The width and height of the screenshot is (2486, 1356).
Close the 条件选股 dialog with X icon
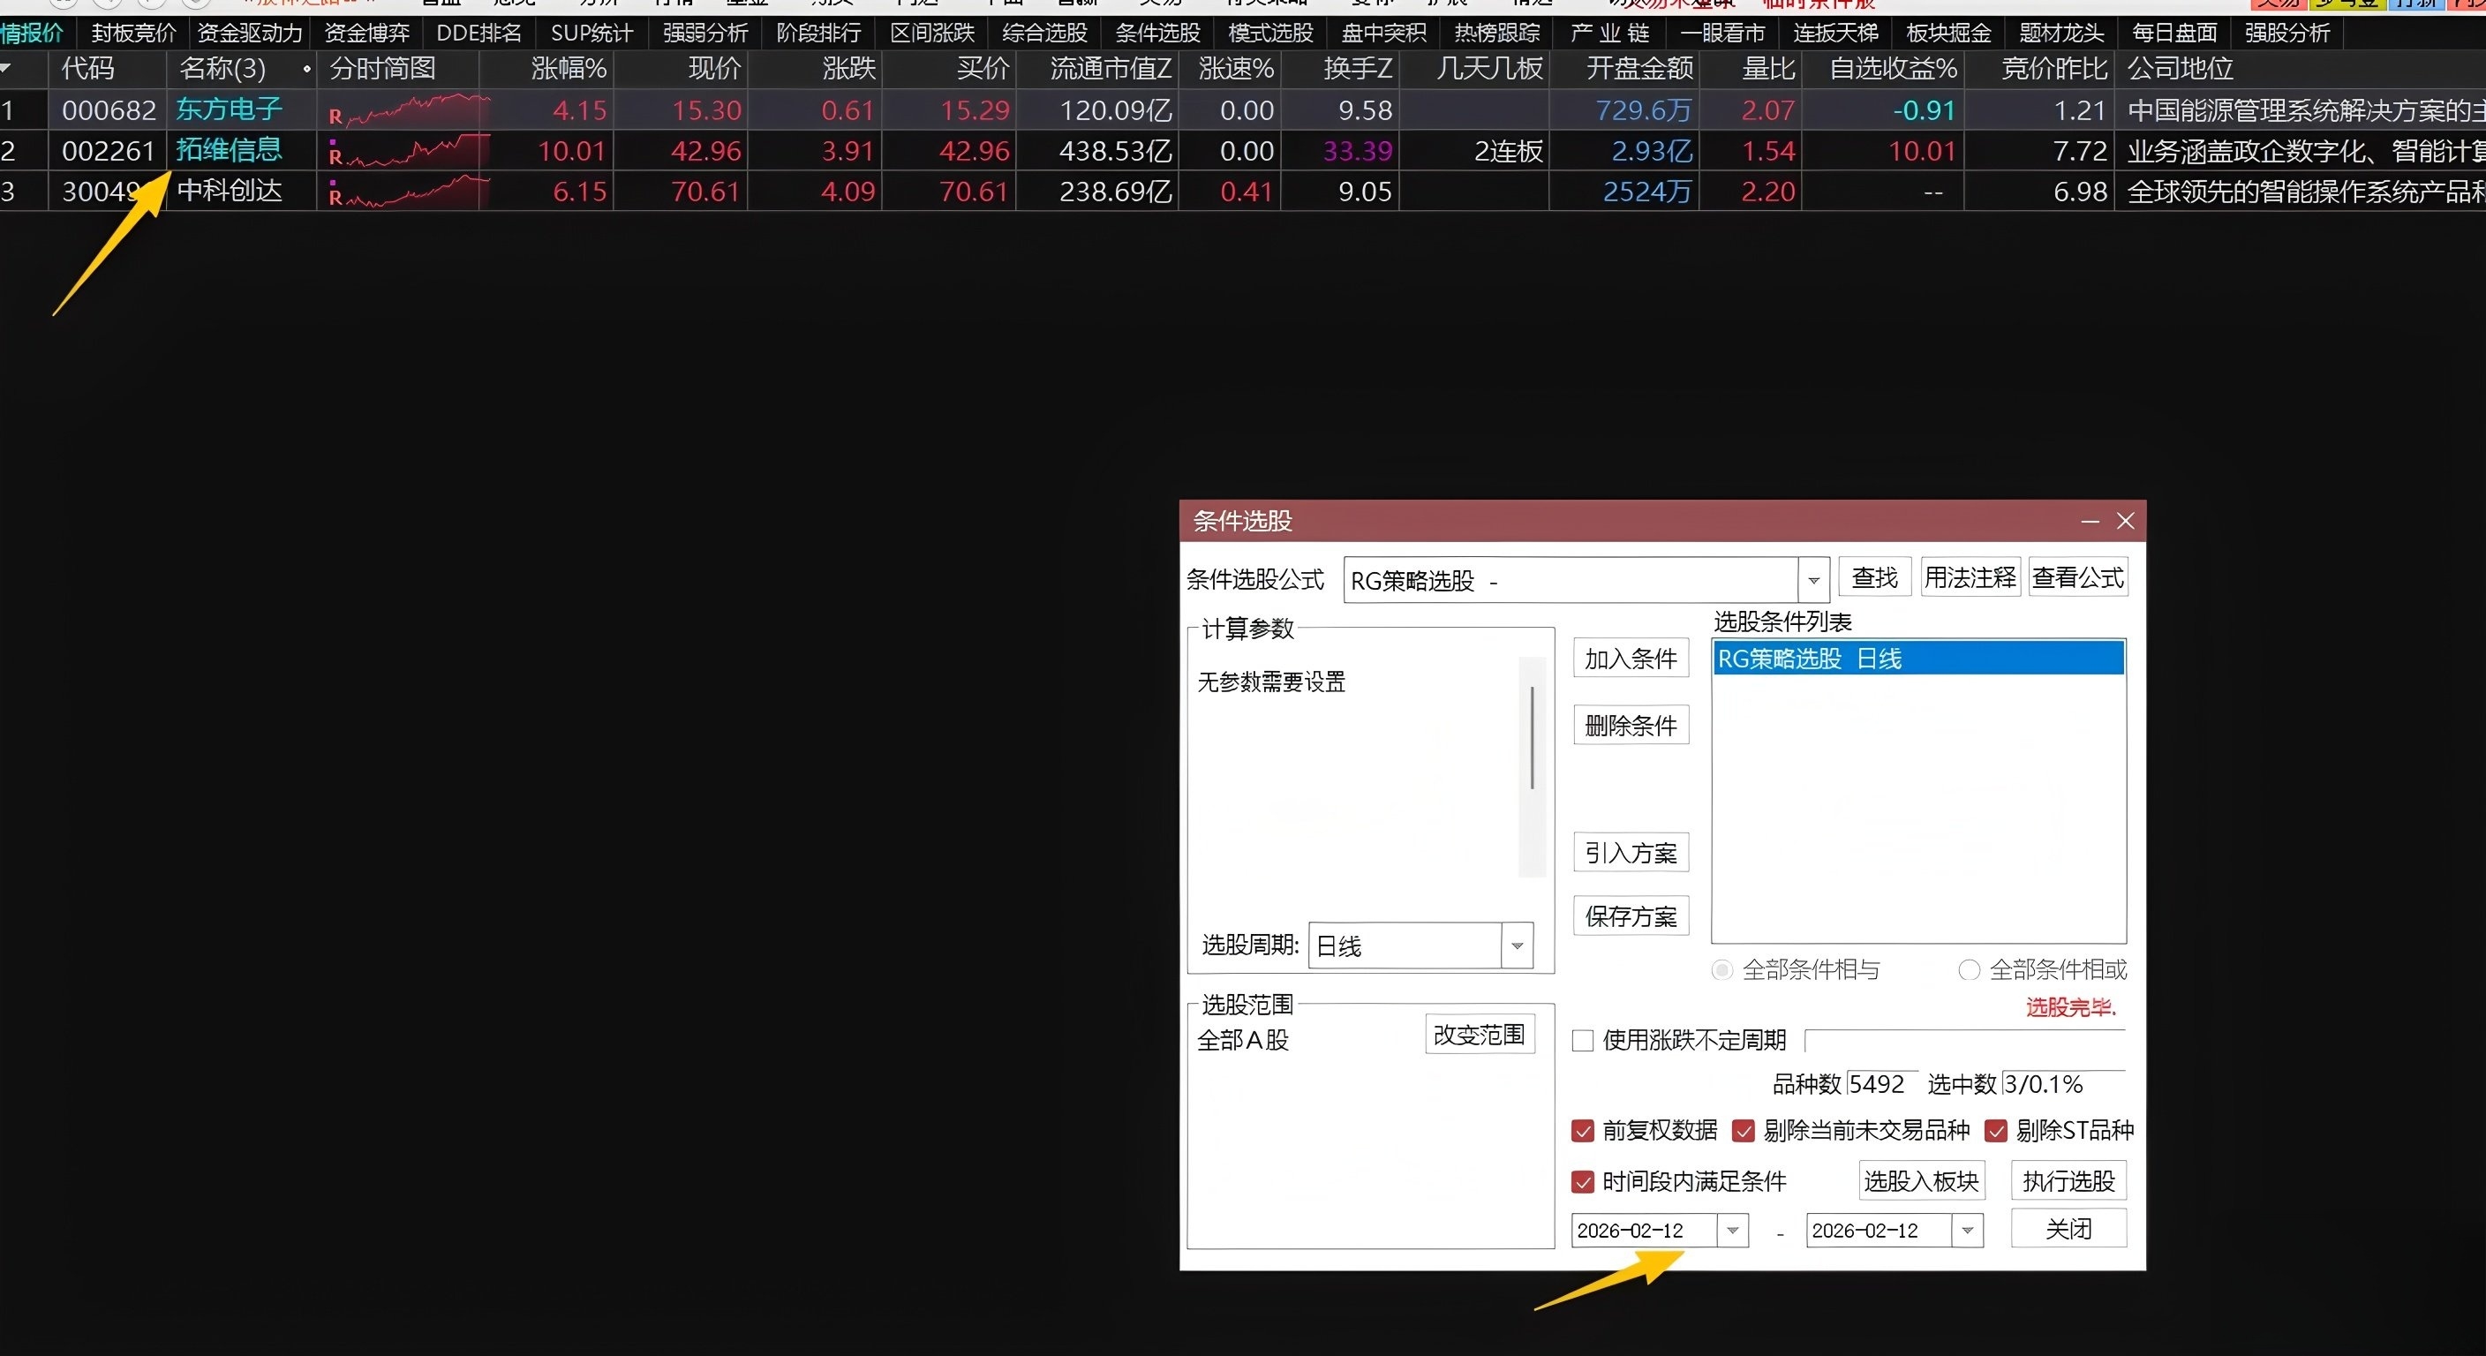click(2125, 521)
